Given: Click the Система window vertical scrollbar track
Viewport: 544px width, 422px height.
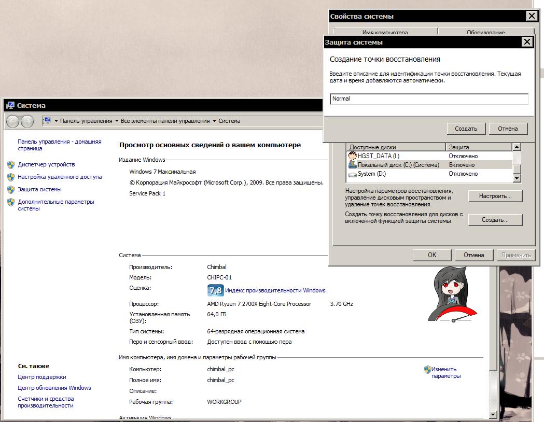Looking at the screenshot, I should click(x=493, y=390).
